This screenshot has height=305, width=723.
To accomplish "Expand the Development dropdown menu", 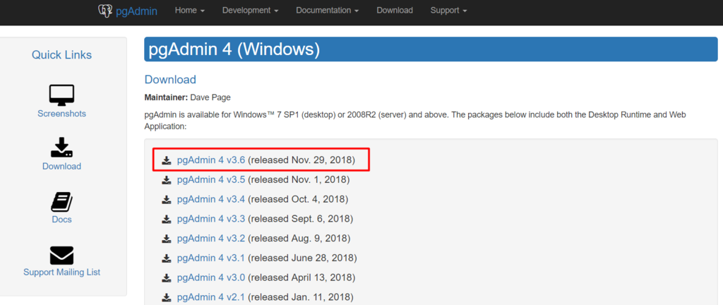I will coord(251,10).
